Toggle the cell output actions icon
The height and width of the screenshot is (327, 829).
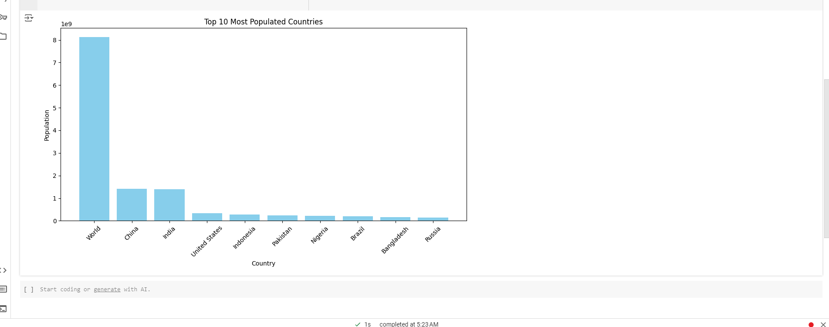click(x=29, y=18)
